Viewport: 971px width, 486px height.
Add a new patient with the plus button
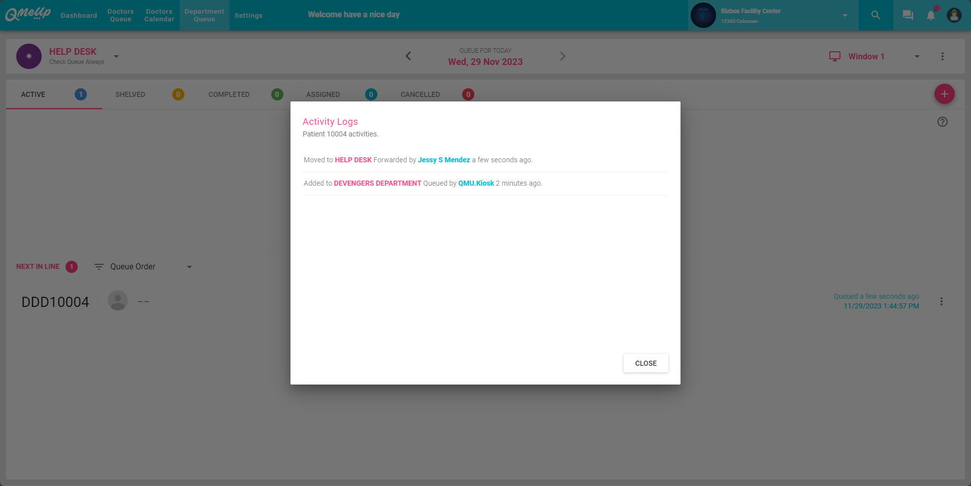(x=944, y=94)
